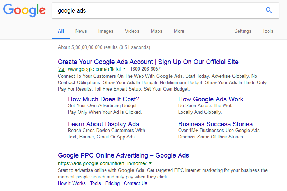Screen dimensions: 287x191
Task: Expand the arrow beside www.google.com/official
Action: tap(124, 69)
